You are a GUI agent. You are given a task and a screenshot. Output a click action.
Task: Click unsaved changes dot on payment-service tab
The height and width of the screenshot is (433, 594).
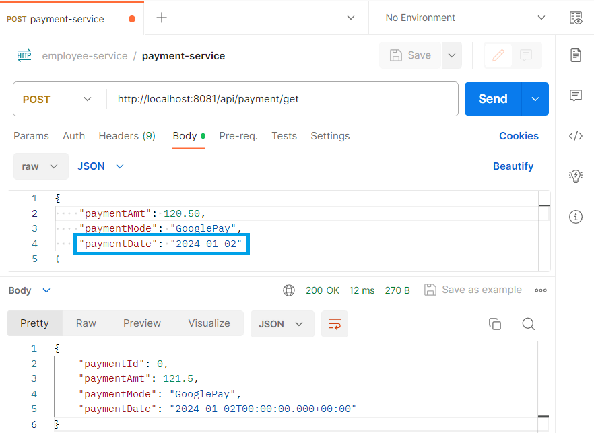(x=132, y=19)
